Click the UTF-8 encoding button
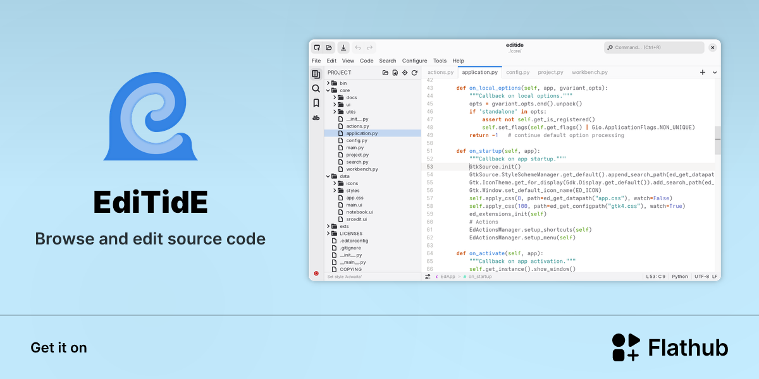Image resolution: width=759 pixels, height=379 pixels. point(701,277)
